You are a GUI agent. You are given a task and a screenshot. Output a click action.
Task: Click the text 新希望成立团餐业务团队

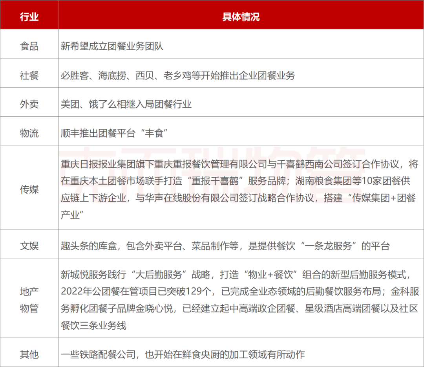112,46
